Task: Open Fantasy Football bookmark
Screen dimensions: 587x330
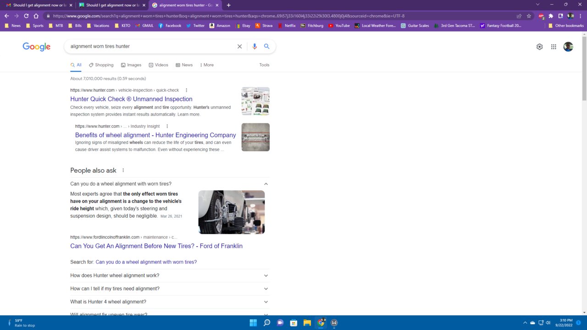Action: coord(500,26)
